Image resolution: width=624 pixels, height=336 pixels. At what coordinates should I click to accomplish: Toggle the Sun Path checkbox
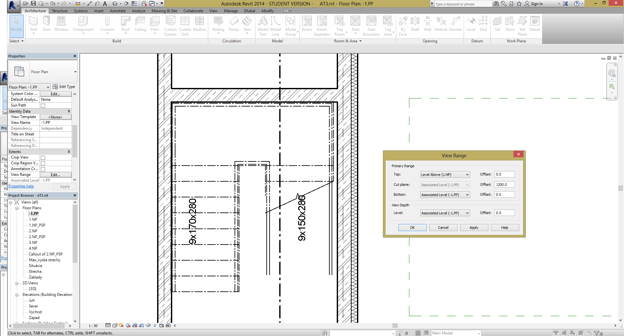click(43, 106)
